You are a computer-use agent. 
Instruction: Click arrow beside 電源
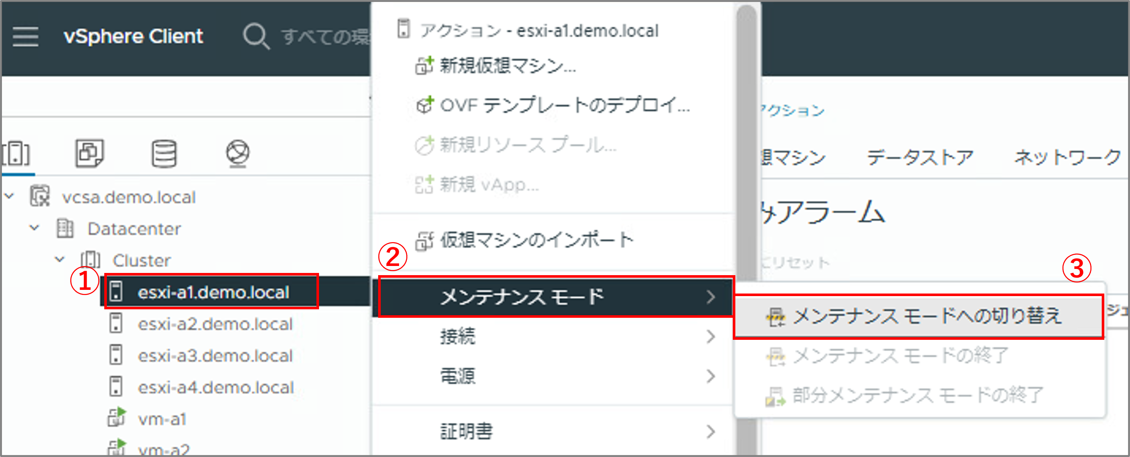[x=711, y=376]
